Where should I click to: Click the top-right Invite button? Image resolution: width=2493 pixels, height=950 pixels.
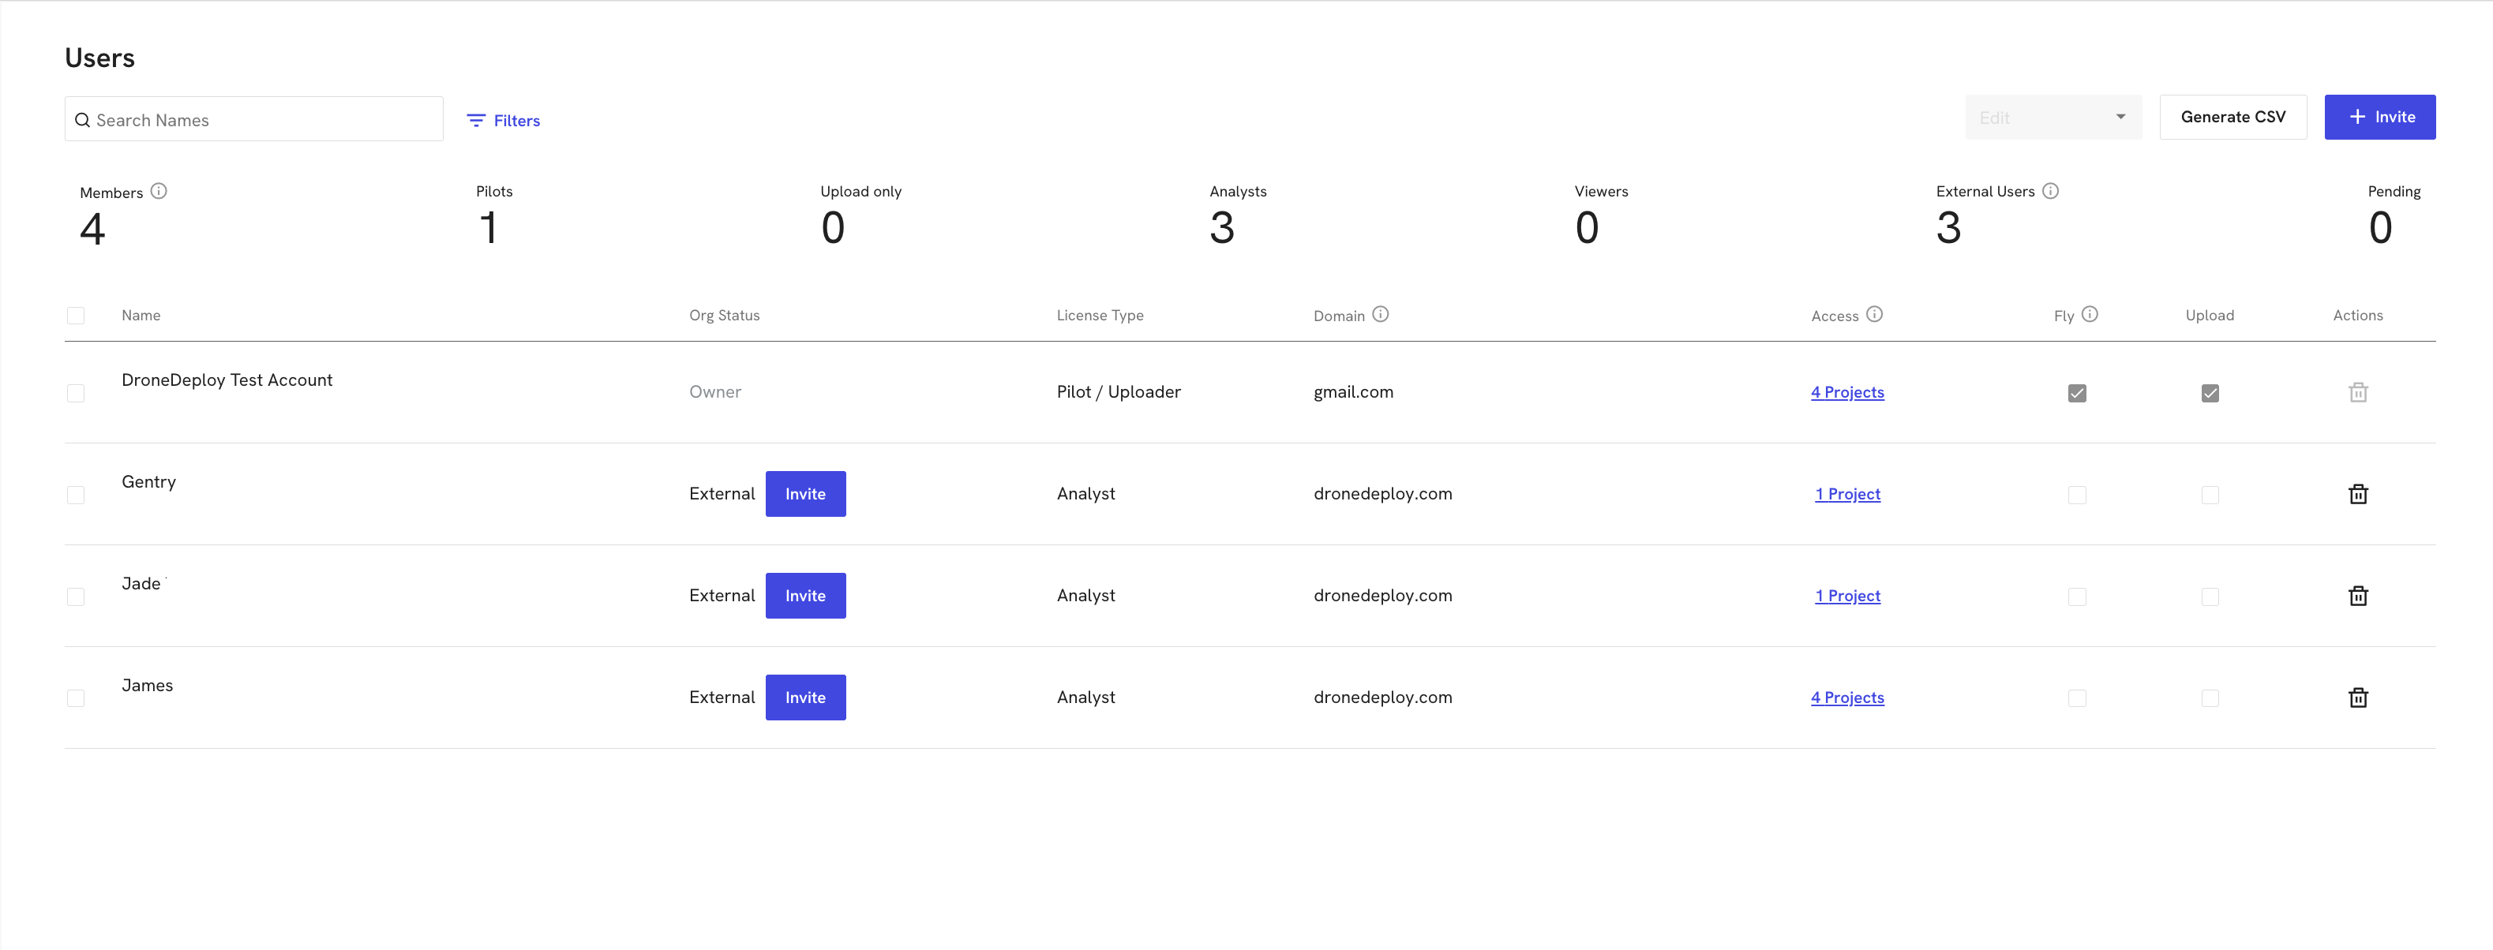(2380, 117)
